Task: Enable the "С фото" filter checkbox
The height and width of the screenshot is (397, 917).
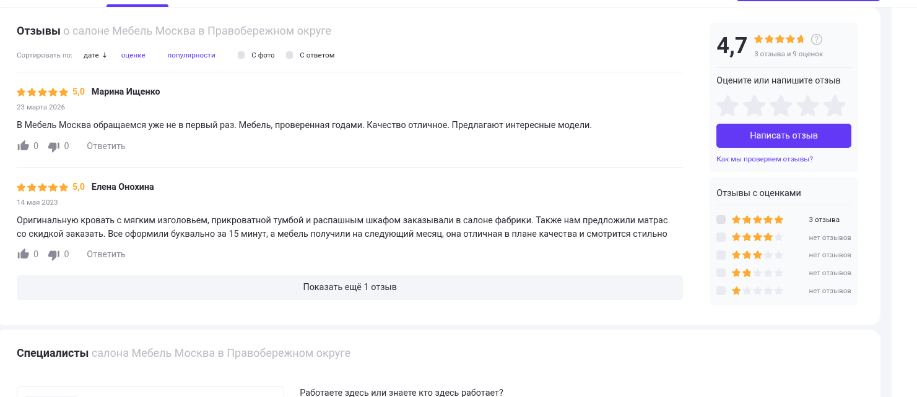Action: click(x=241, y=55)
